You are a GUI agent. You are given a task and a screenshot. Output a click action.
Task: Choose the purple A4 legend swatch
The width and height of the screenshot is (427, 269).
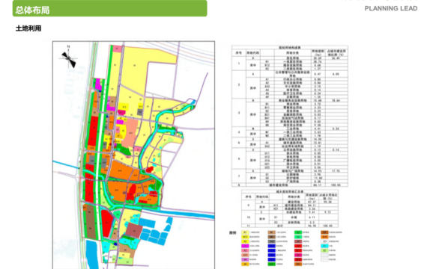[x=245, y=259]
